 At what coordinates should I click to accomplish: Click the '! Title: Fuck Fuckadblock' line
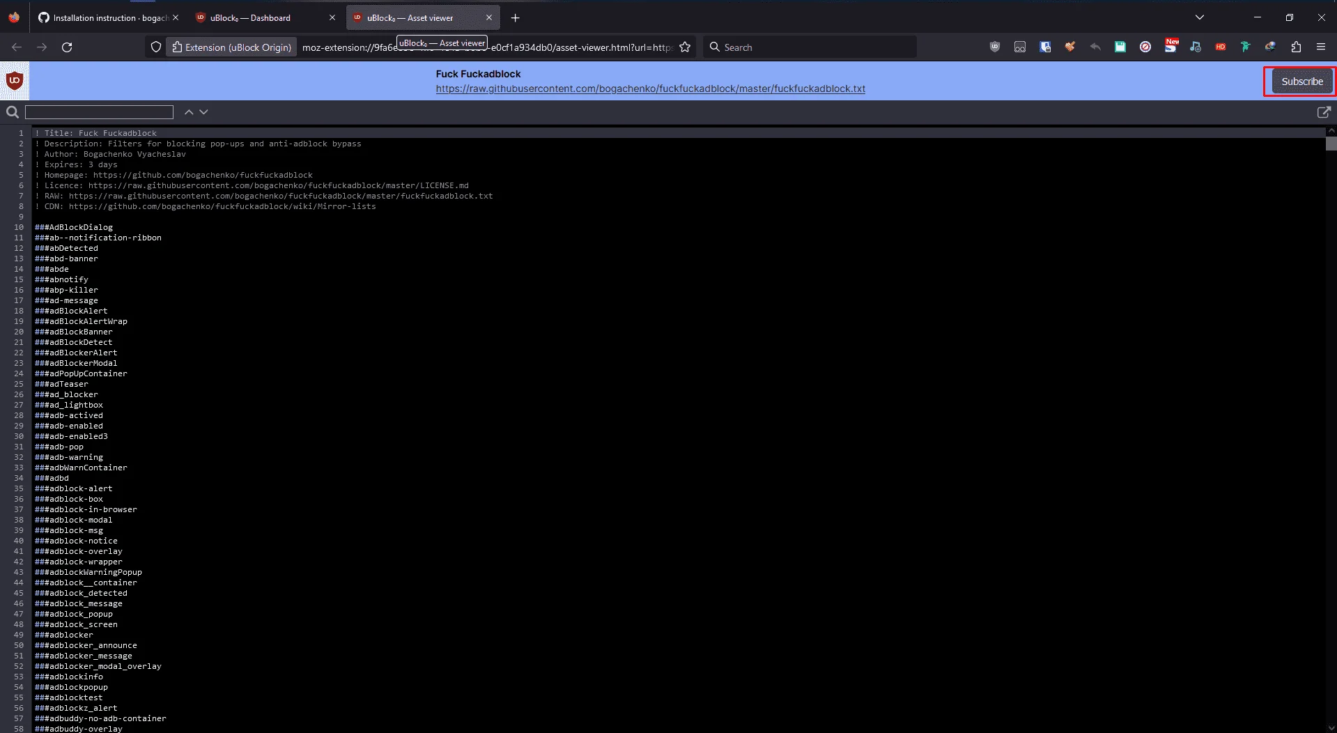pos(96,133)
